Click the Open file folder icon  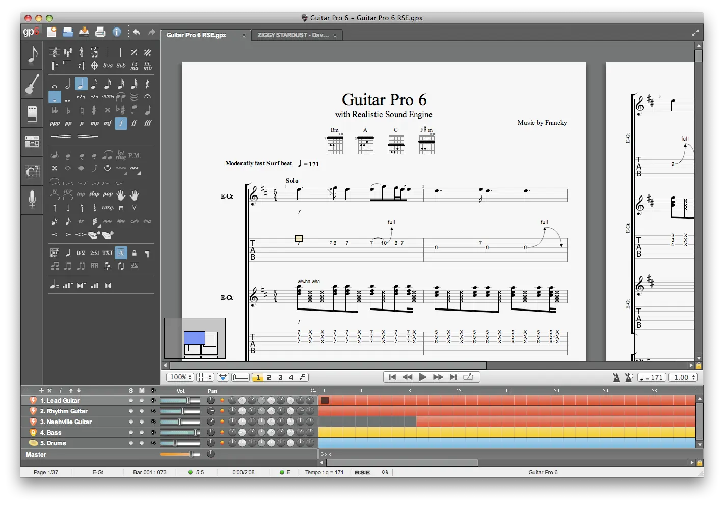coord(68,32)
